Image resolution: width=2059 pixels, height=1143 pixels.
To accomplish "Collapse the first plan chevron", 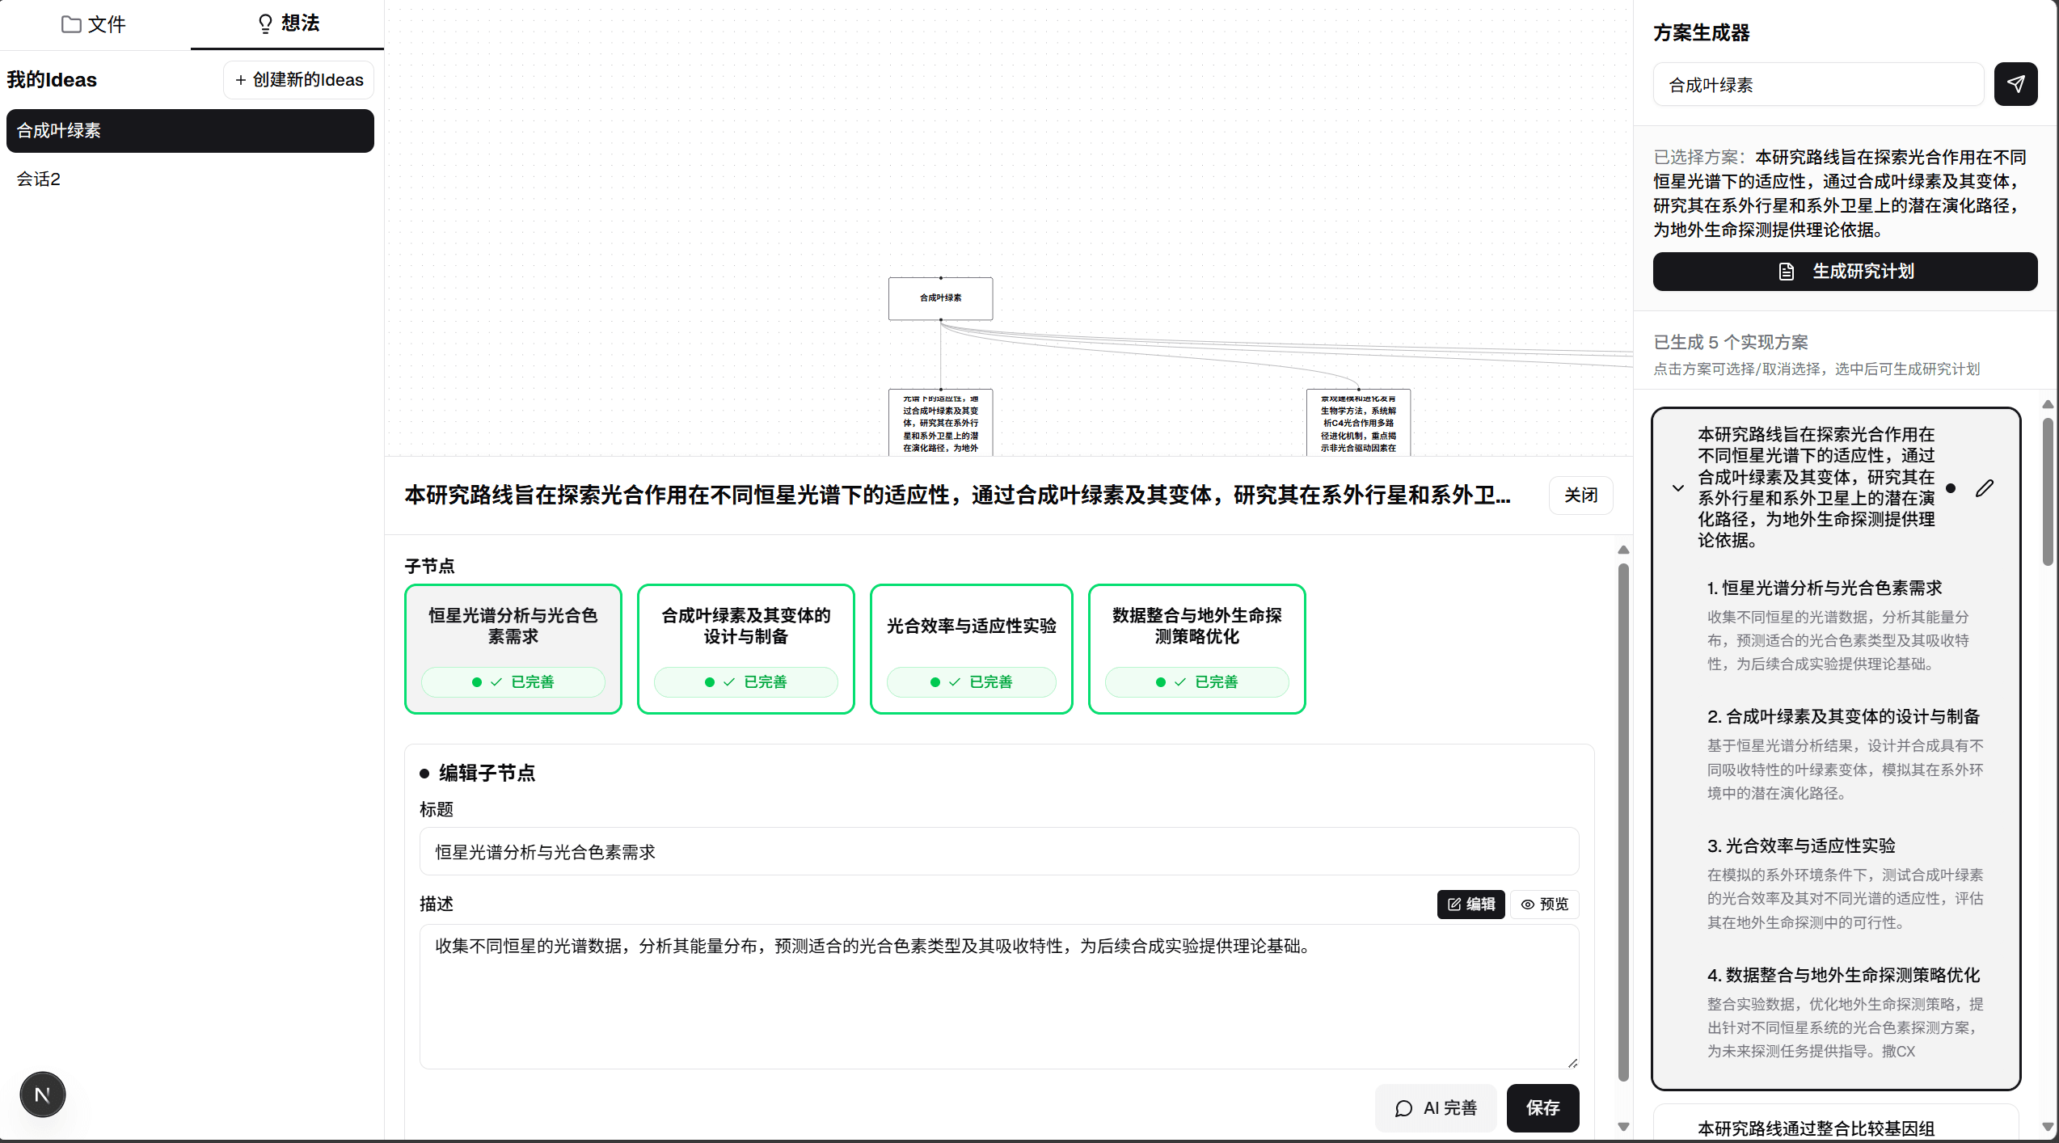I will pyautogui.click(x=1678, y=488).
